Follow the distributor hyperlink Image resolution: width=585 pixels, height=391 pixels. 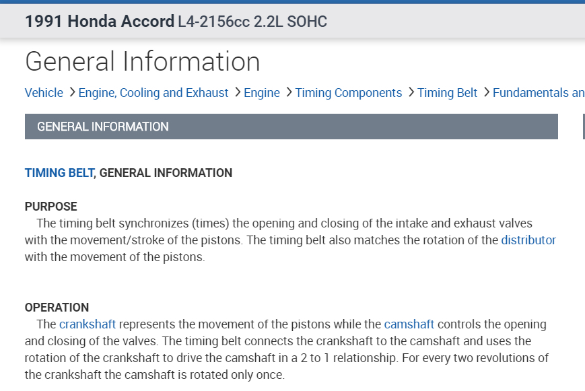(x=528, y=240)
